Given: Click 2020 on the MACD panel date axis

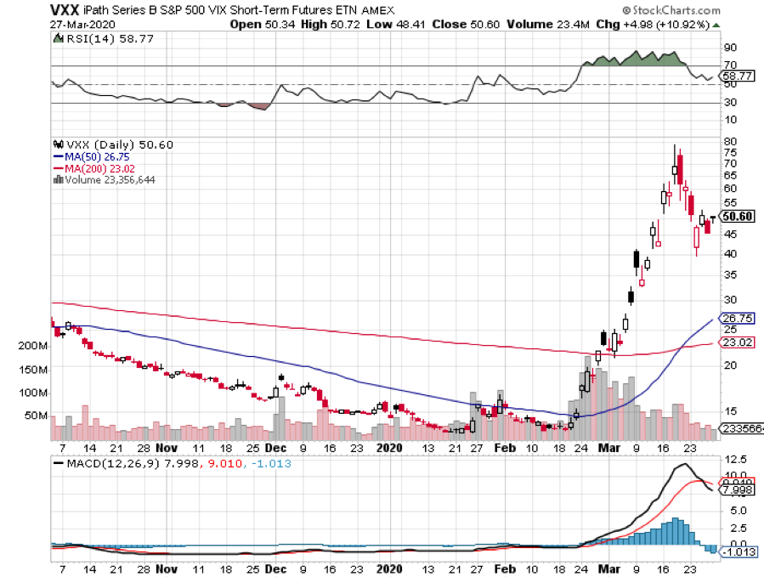Looking at the screenshot, I should tap(389, 569).
